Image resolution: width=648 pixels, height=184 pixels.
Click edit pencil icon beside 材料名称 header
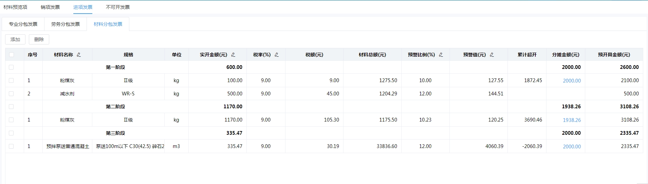point(79,55)
